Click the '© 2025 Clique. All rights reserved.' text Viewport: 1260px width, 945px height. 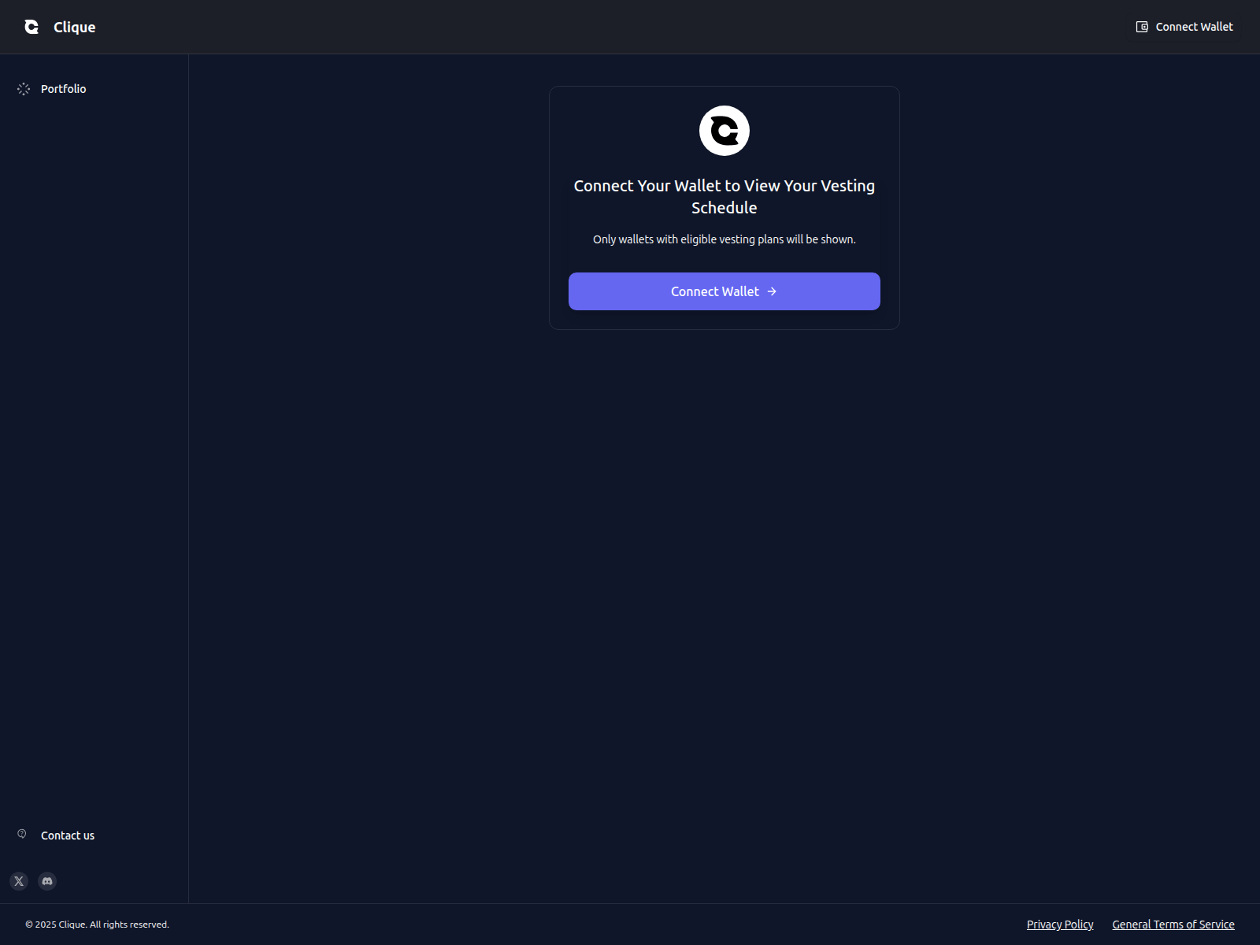(97, 925)
